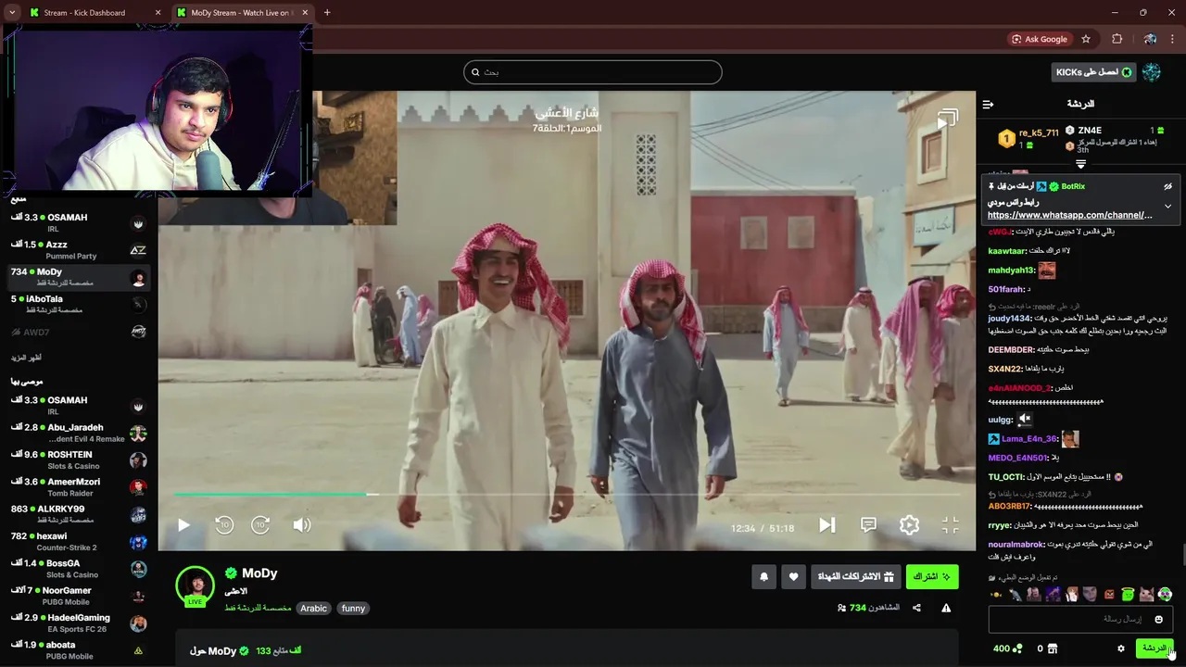The height and width of the screenshot is (667, 1186).
Task: Select the Arabic tag
Action: [313, 608]
